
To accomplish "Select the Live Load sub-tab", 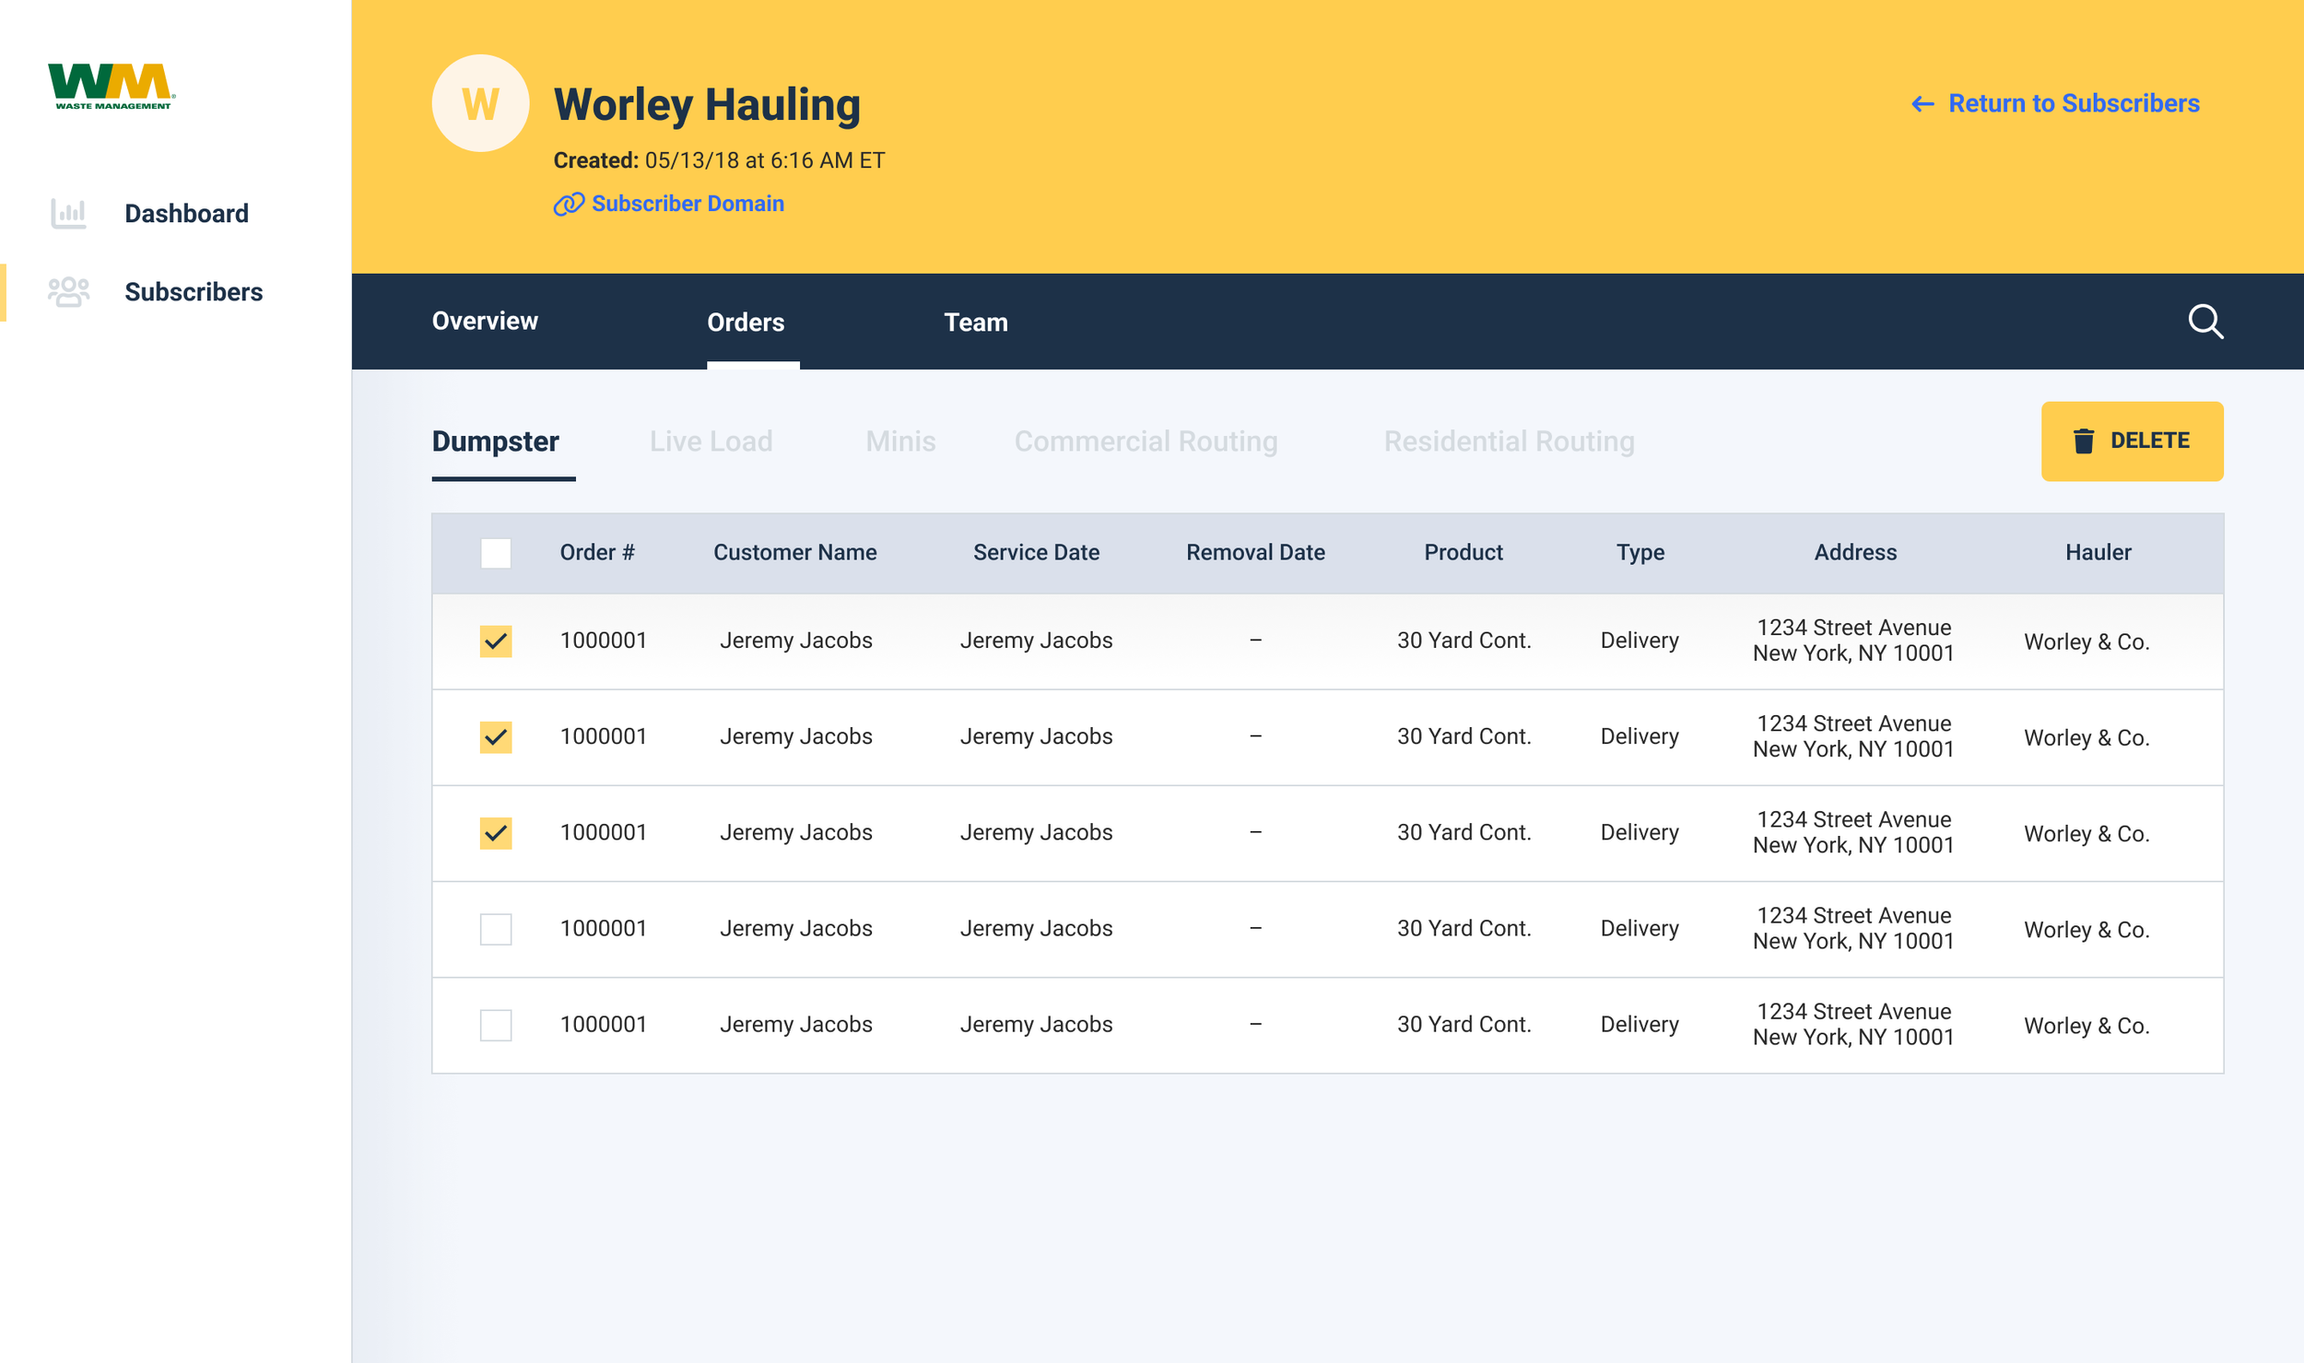I will [711, 441].
